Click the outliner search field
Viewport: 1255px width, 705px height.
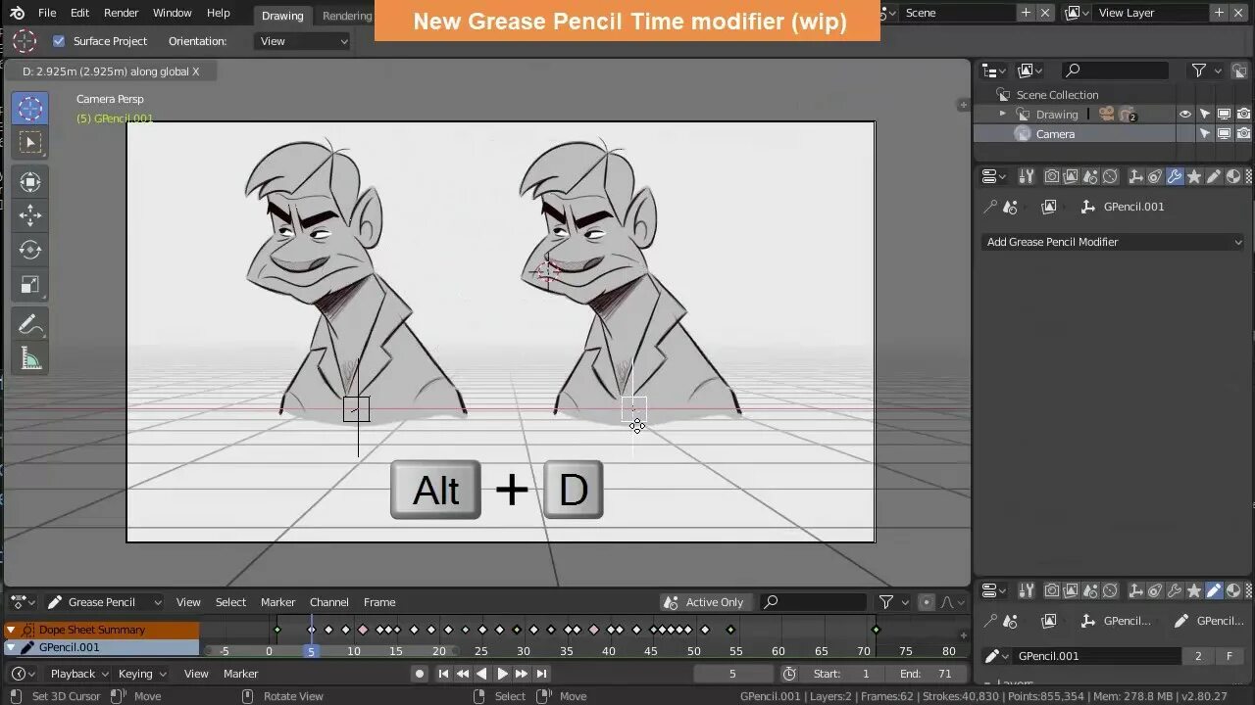coord(1116,70)
